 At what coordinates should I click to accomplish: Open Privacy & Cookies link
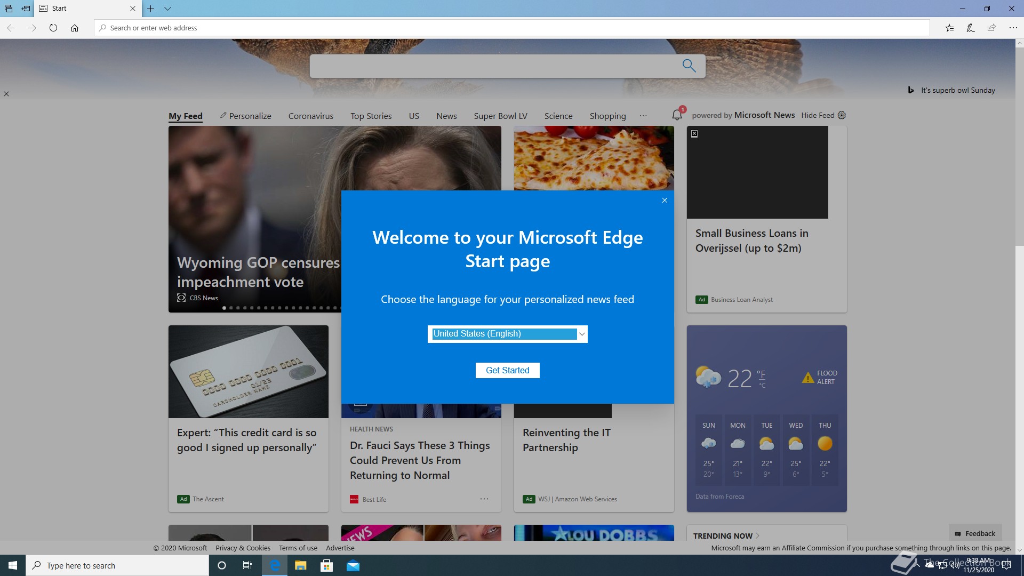coord(243,548)
